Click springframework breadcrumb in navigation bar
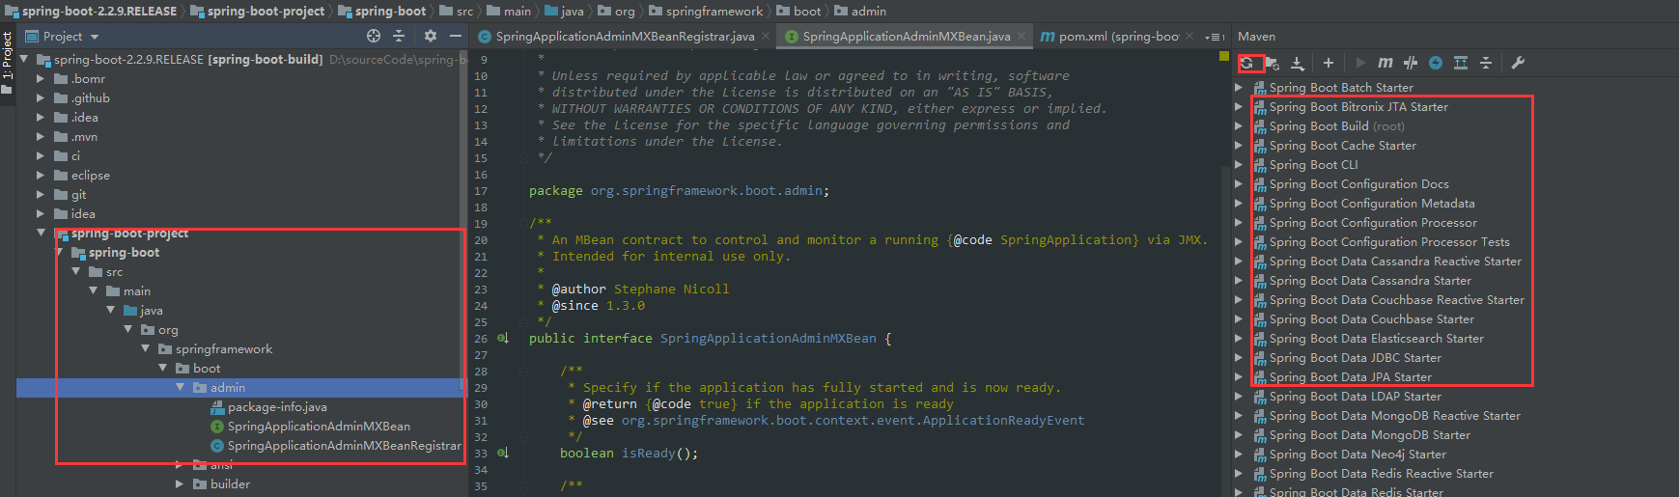 (707, 11)
